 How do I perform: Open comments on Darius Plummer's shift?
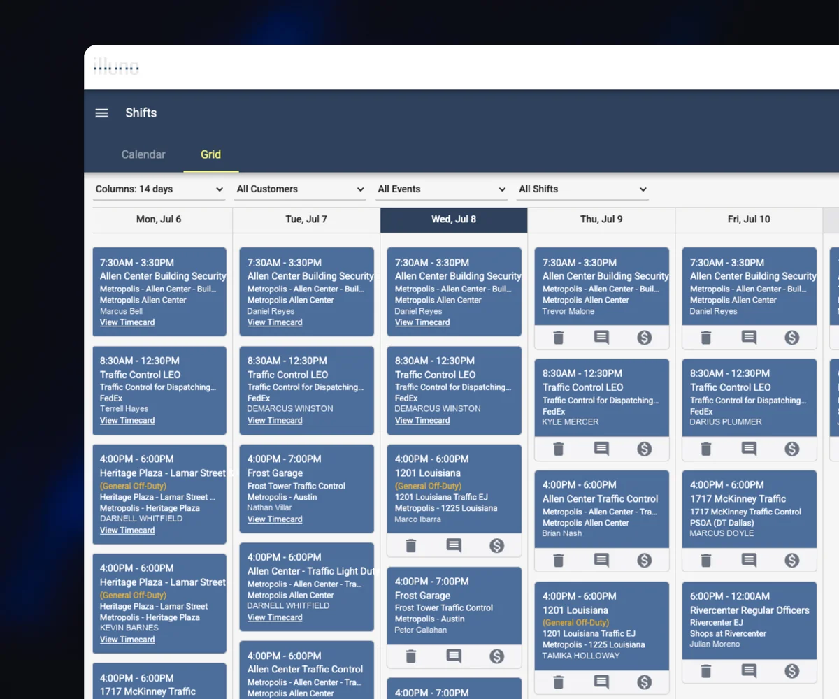click(749, 449)
